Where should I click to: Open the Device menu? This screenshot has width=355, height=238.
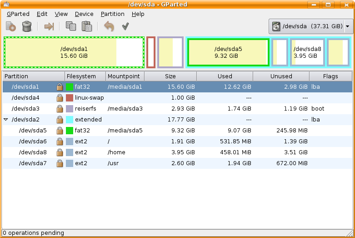[84, 14]
